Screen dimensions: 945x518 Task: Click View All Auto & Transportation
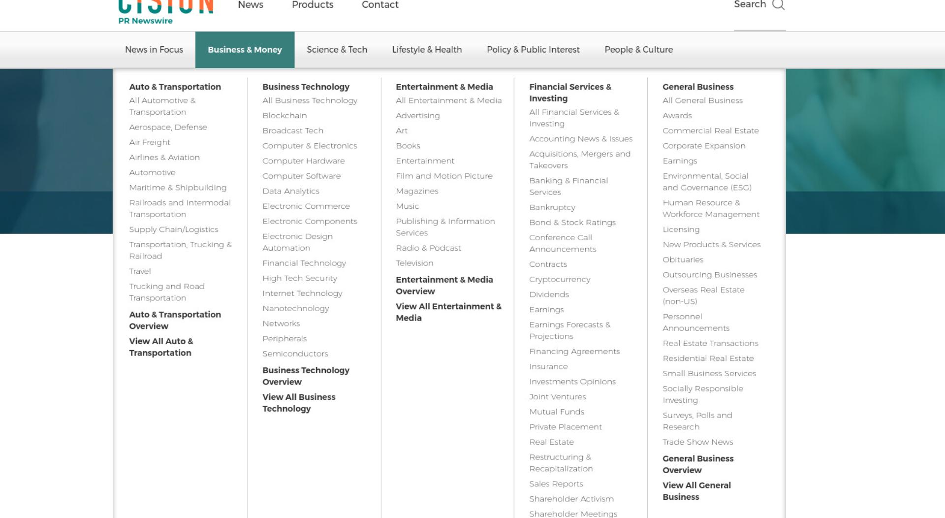pos(161,347)
